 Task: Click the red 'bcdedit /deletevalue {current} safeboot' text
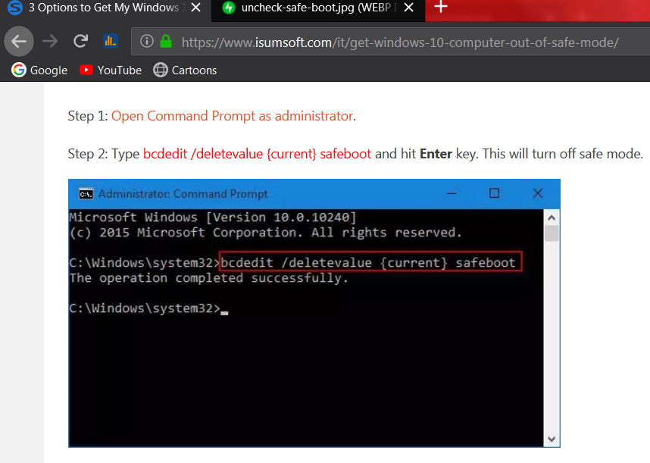pos(257,154)
